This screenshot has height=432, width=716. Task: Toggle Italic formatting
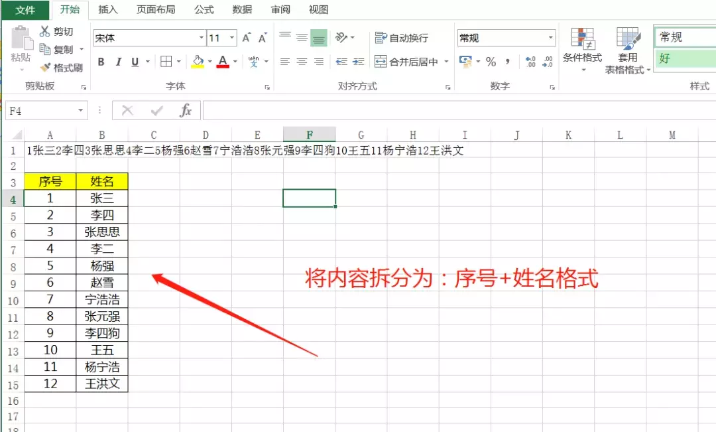(x=119, y=62)
